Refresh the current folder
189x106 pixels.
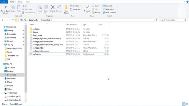click(157, 20)
